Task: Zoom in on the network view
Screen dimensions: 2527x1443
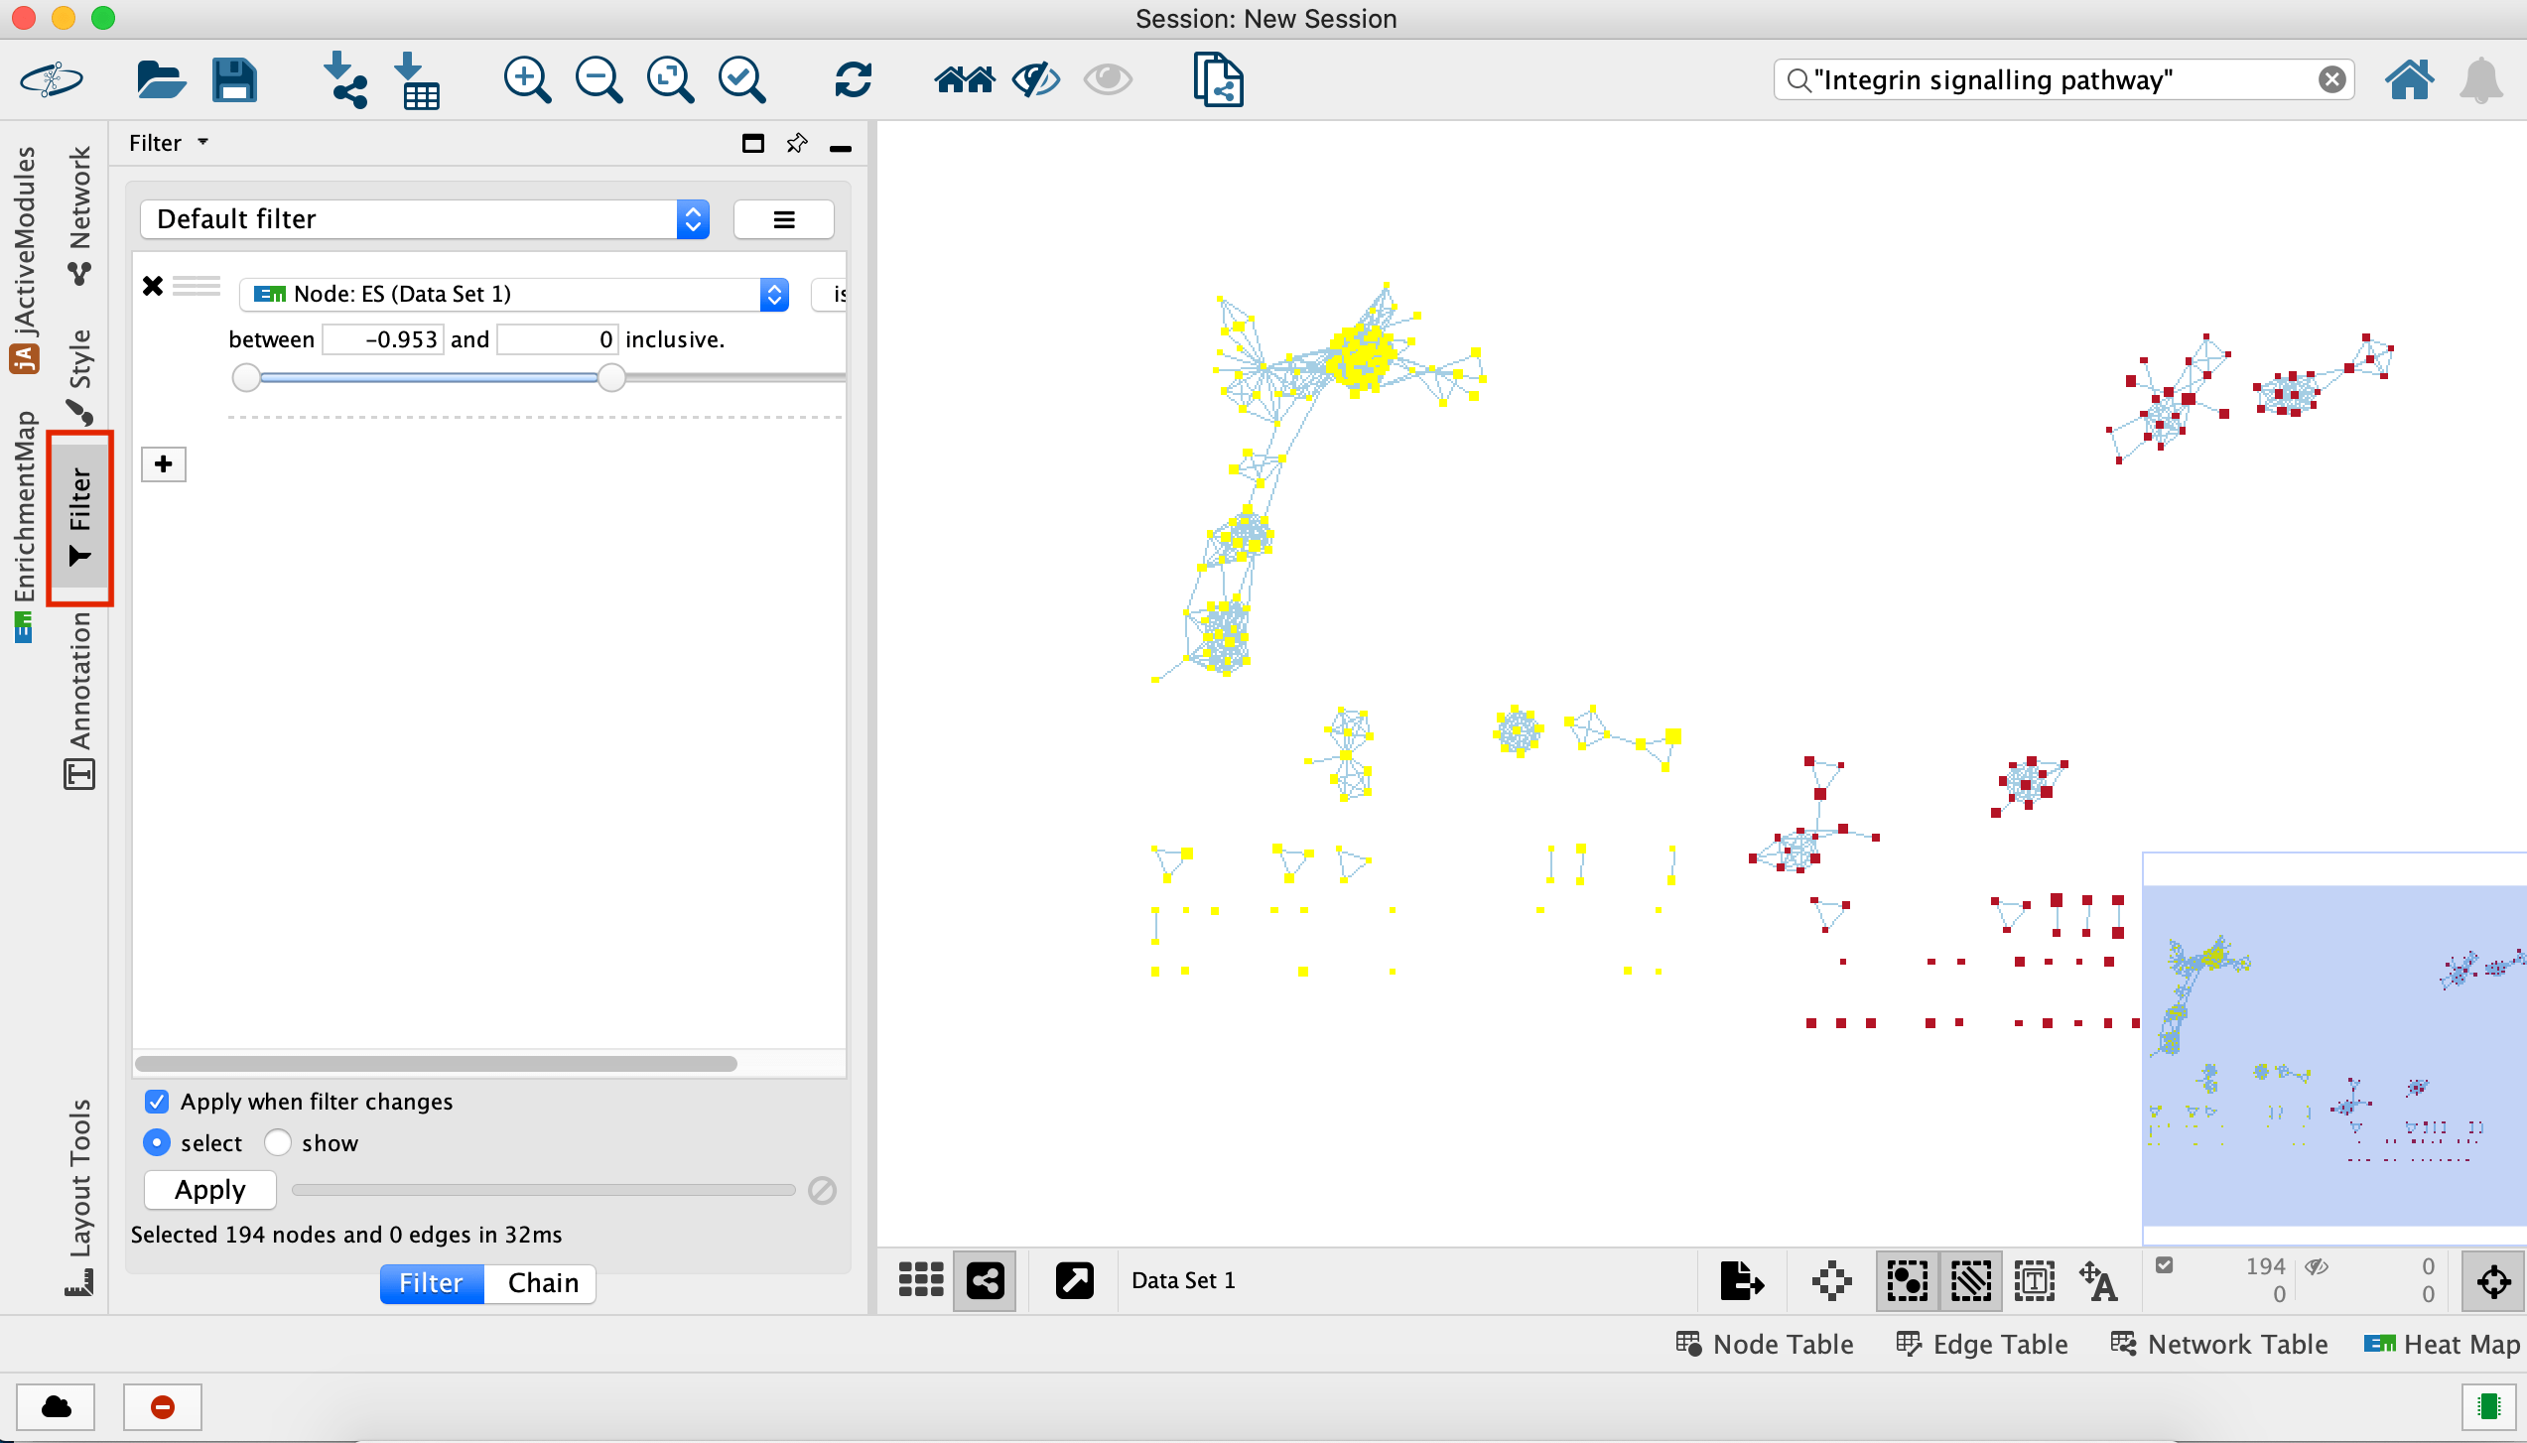Action: click(x=526, y=79)
